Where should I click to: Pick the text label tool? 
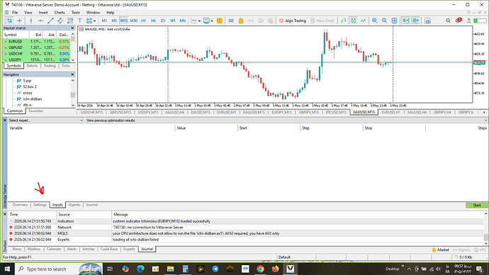click(79, 21)
